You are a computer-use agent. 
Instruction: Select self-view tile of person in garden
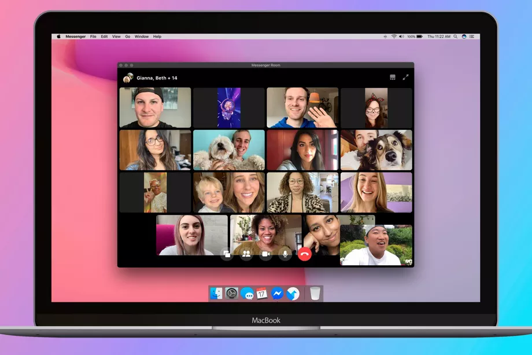(x=376, y=244)
